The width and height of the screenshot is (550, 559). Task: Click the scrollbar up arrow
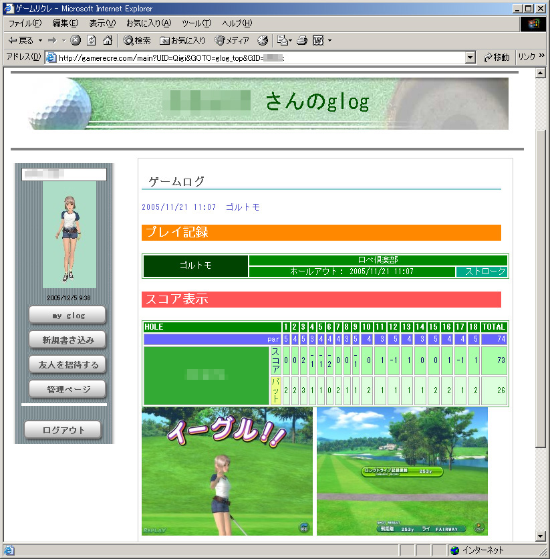pos(541,73)
